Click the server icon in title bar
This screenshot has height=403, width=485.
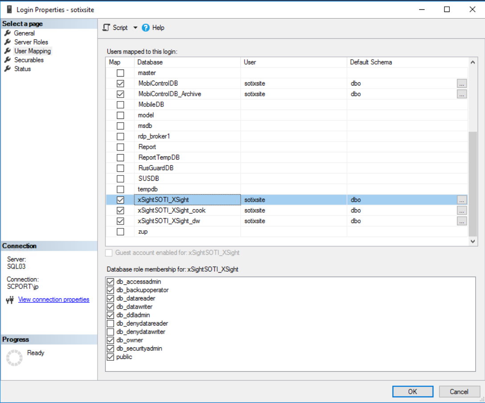pos(9,9)
